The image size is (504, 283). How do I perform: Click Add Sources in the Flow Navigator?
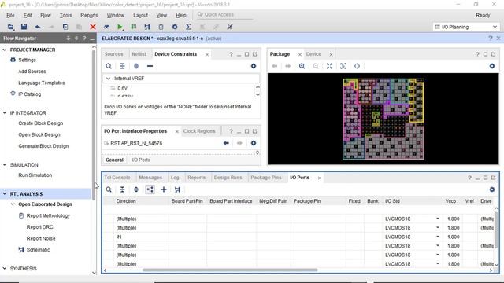tap(31, 72)
